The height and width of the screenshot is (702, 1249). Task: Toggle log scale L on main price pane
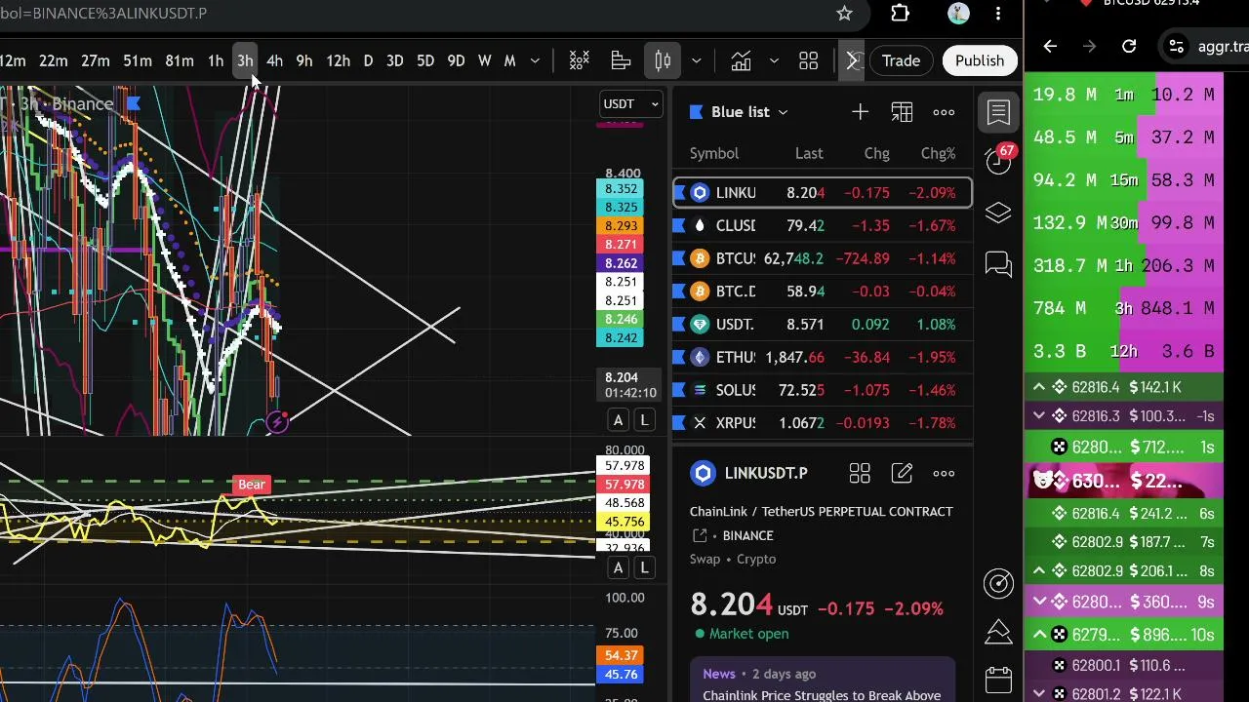click(x=644, y=420)
